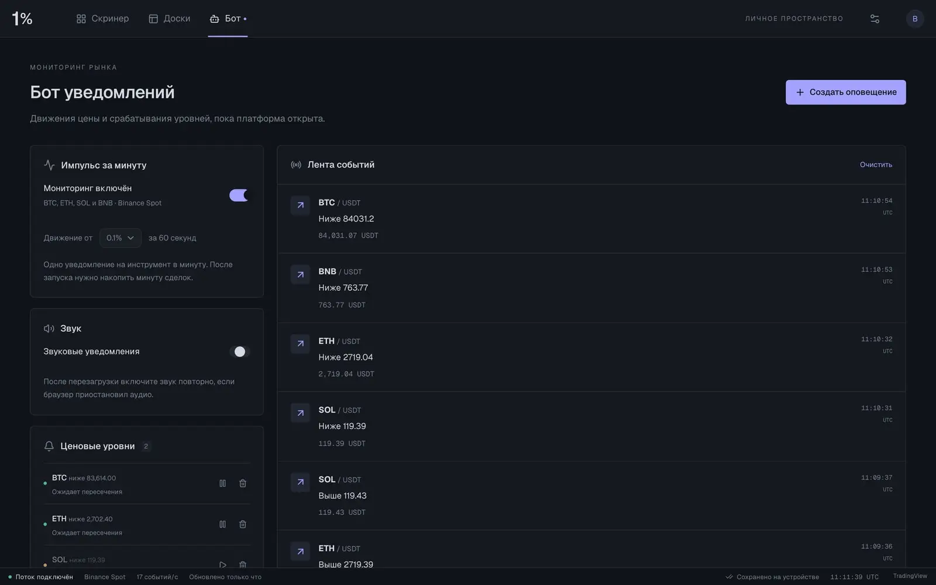This screenshot has width=936, height=585.
Task: Open the TradingView link in status bar
Action: click(910, 576)
